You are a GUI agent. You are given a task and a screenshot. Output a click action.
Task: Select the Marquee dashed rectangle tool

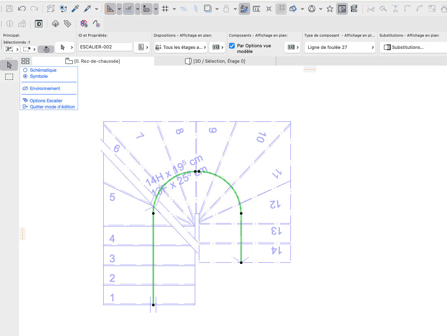pos(9,77)
